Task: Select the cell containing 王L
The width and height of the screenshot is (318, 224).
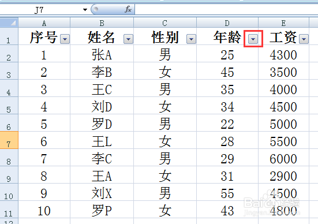Action: pos(102,140)
